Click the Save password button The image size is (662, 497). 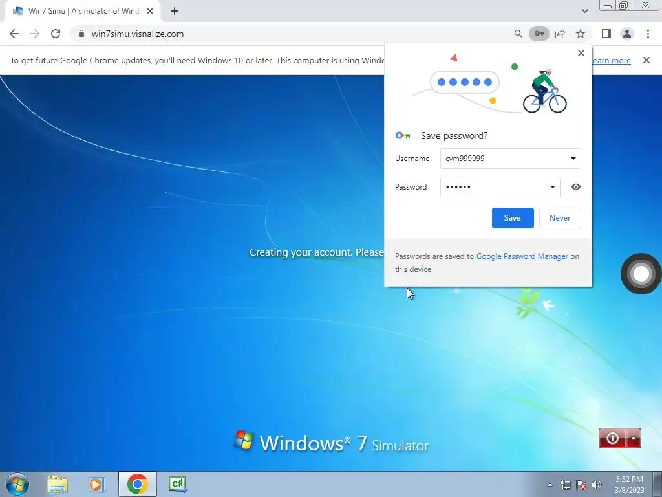pyautogui.click(x=513, y=218)
